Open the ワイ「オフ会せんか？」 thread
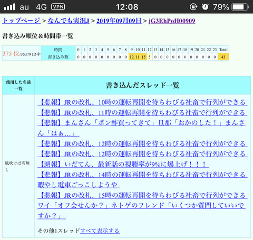253x240 pixels. click(x=142, y=210)
